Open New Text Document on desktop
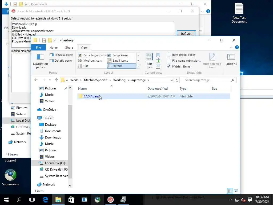Viewport: 273px width, 205px height. pos(239,13)
